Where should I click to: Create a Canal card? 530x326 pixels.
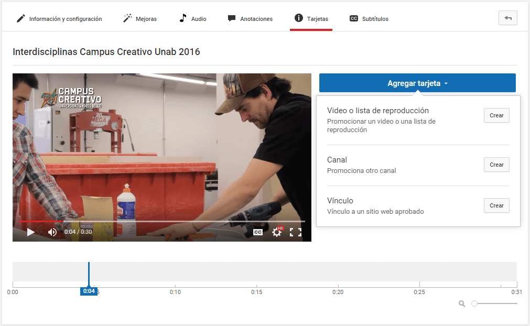[496, 165]
